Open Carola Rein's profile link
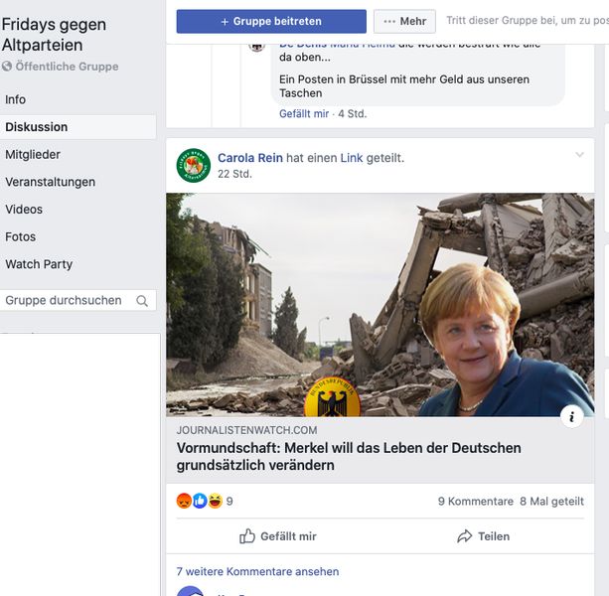609x596 pixels. pyautogui.click(x=250, y=158)
